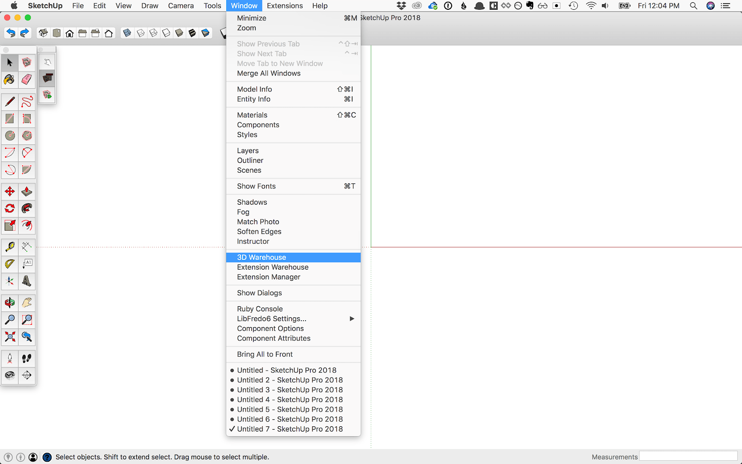Screen dimensions: 742x464
Task: Select the Freehand squiggle tool
Action: 27,102
